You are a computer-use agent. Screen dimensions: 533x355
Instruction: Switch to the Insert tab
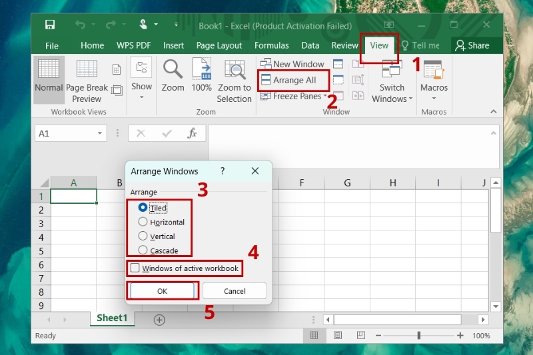coord(173,45)
